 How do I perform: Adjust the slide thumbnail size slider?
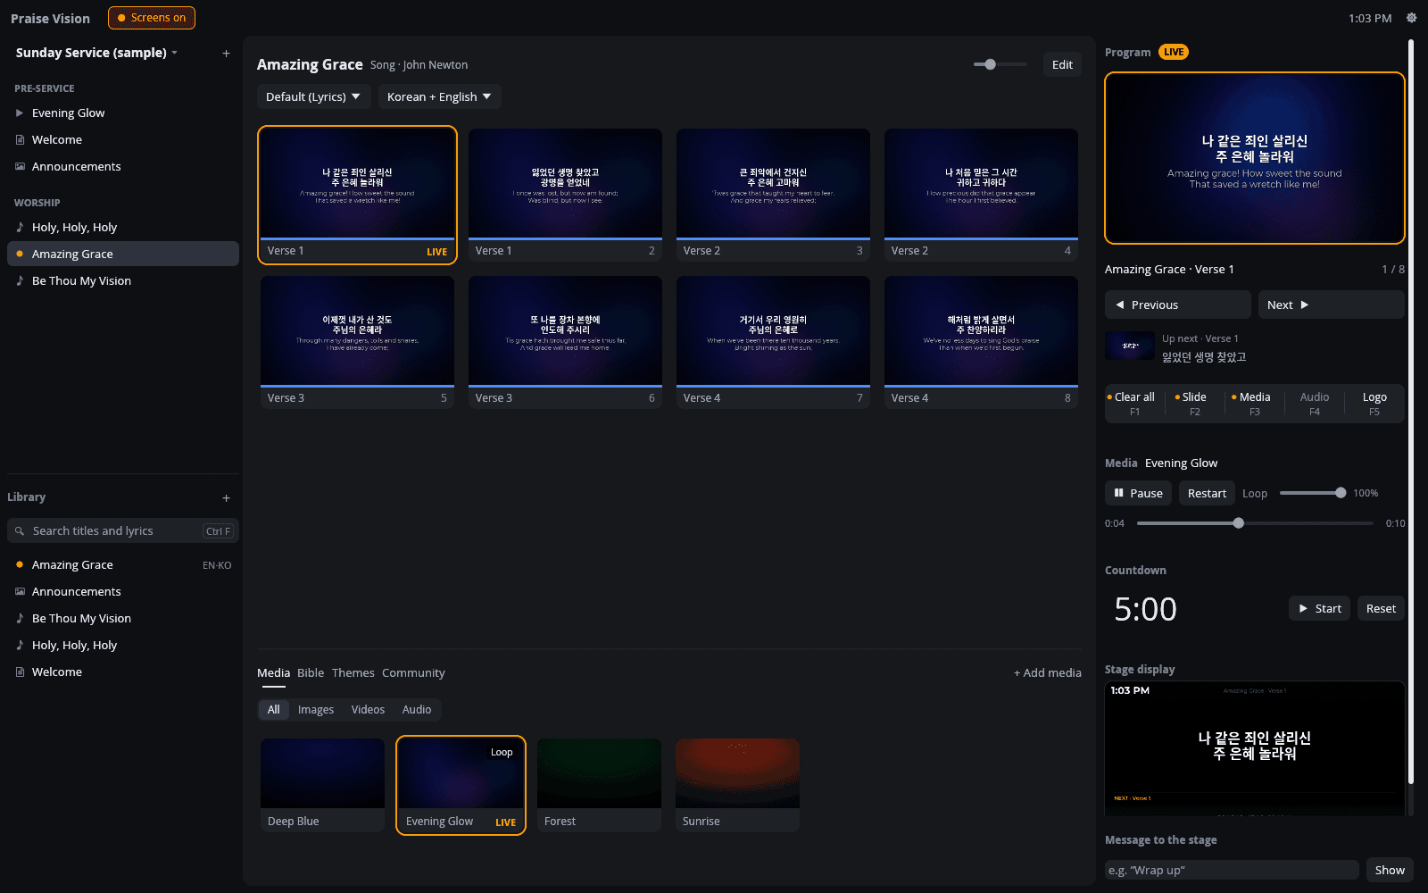pos(1000,65)
